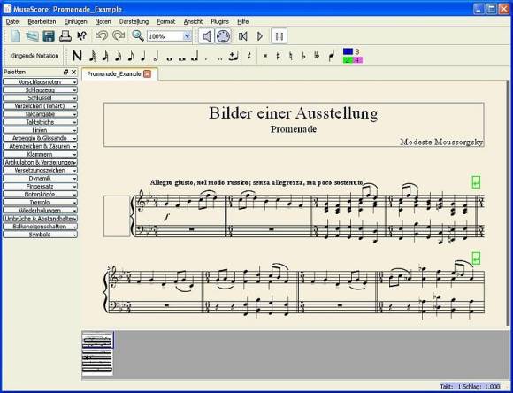Select the Modeste Moussorgsky composer text
Viewport: 513px width, 393px height.
[441, 142]
